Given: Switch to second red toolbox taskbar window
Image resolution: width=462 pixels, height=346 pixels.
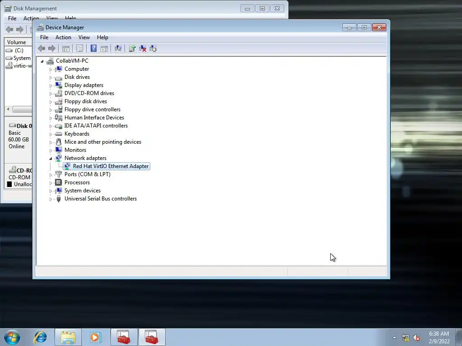Looking at the screenshot, I should (x=152, y=337).
